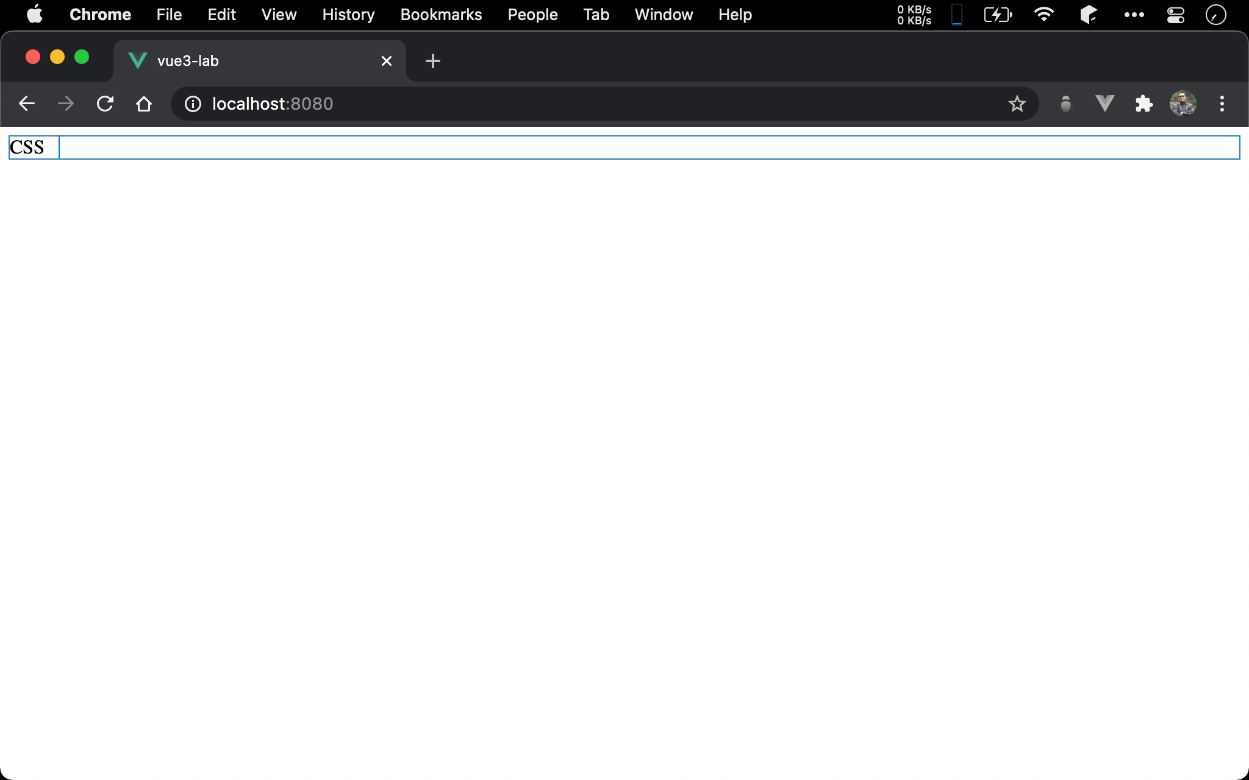Screen dimensions: 1249x780
Task: Click the site information icon
Action: [x=193, y=104]
